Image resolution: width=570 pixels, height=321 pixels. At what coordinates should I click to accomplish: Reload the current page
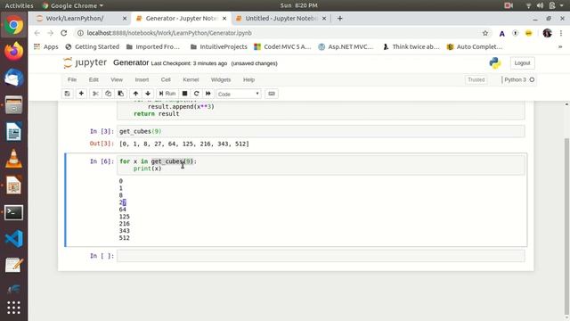pyautogui.click(x=64, y=33)
